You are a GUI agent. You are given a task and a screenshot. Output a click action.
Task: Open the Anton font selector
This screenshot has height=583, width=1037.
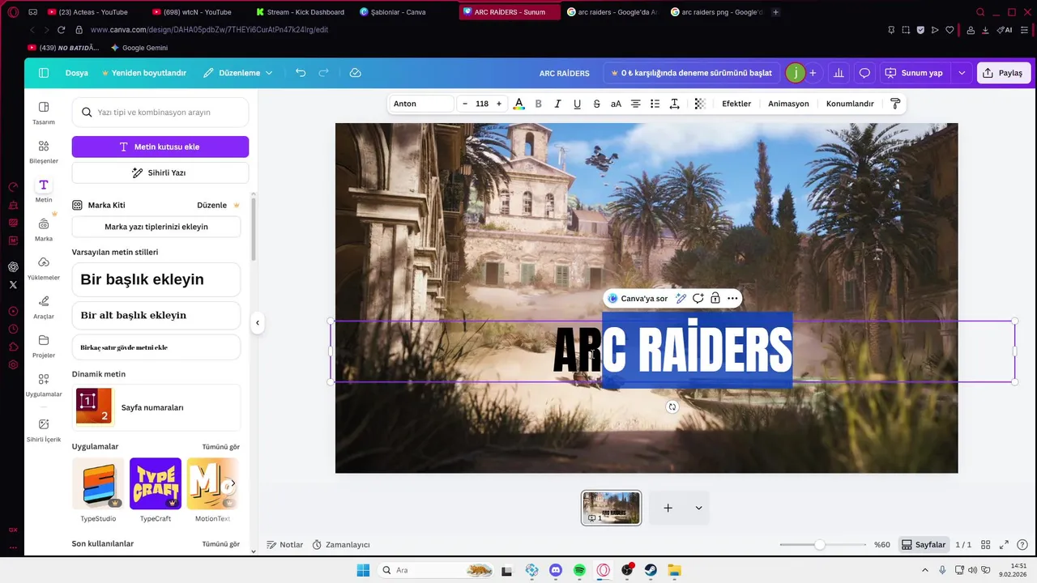(421, 104)
